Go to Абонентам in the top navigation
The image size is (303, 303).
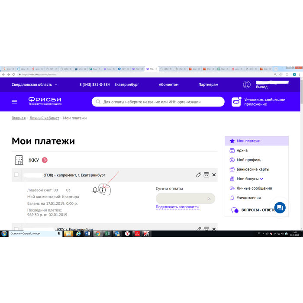(x=168, y=85)
